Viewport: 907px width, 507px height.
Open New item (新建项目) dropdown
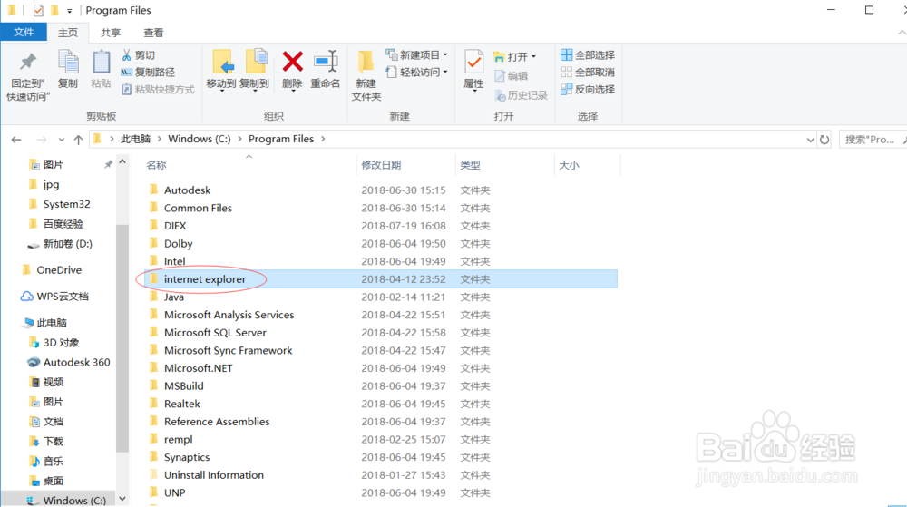pyautogui.click(x=416, y=55)
